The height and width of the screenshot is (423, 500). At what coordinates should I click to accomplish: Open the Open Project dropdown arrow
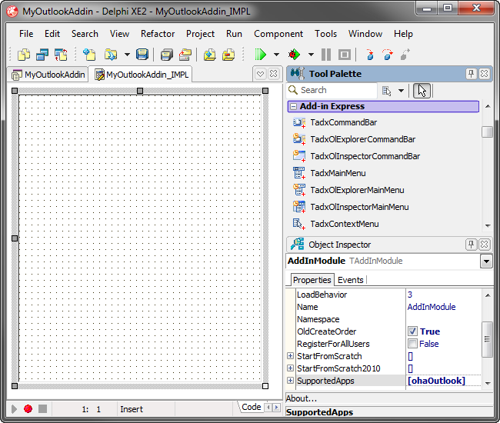tap(127, 55)
